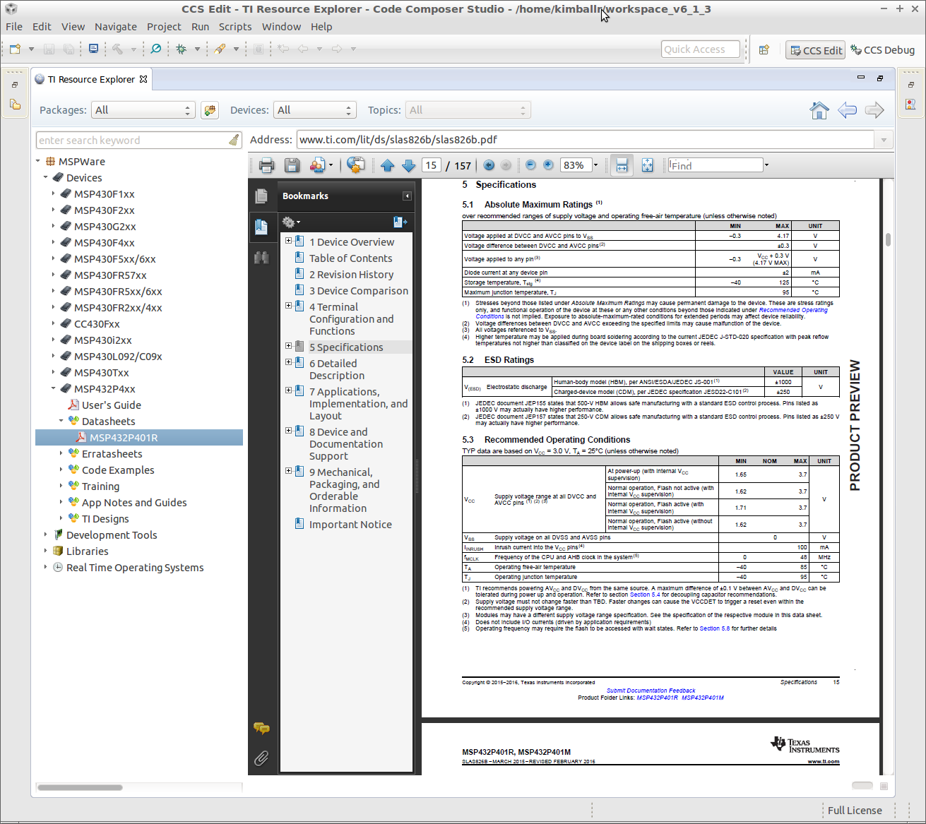Select the TI Resource Explorer tab
Screen dimensions: 926x824
92,79
